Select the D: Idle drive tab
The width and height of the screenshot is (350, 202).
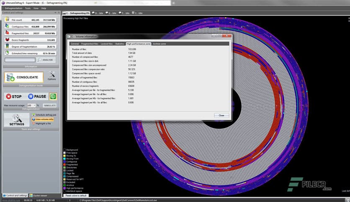(x=98, y=13)
